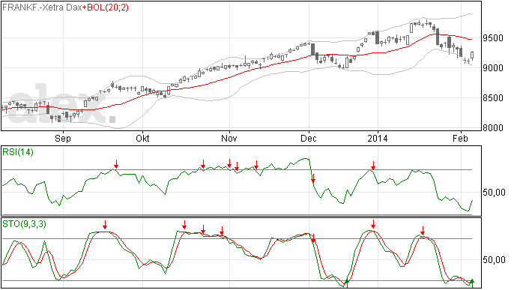
Task: Click the Sep axis label
Action: 63,138
